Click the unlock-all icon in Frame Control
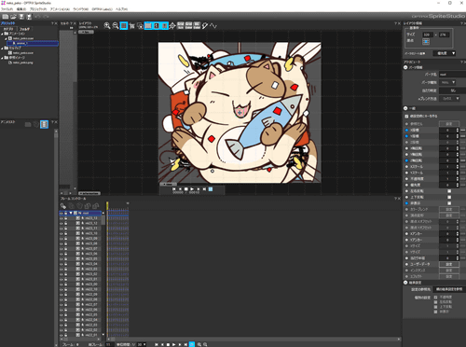This screenshot has height=347, width=466. coord(96,206)
